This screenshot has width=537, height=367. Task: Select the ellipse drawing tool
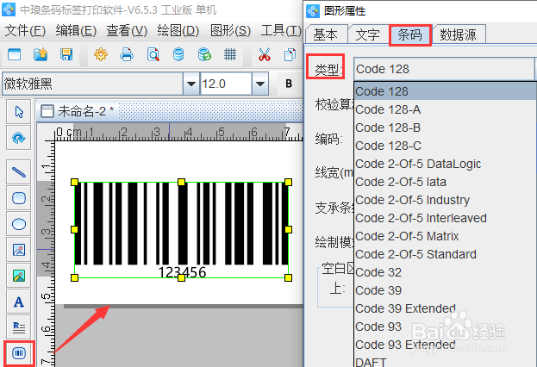coord(19,224)
